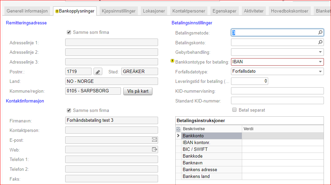Screen dimensions: 331x185
Task: Enable the Betal separat checkbox
Action: 234,110
